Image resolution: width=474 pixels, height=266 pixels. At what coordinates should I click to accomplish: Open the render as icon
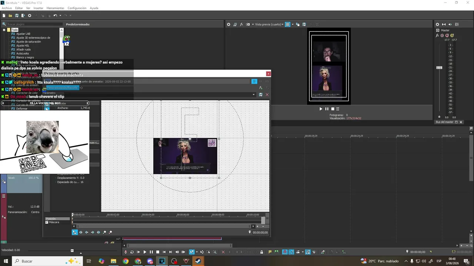(23, 16)
